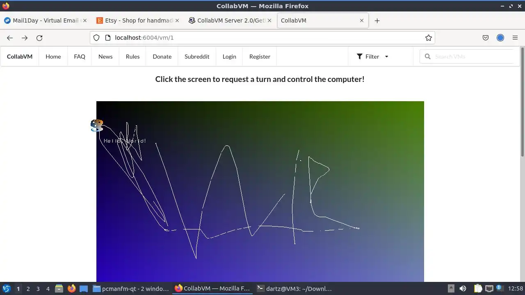This screenshot has height=295, width=525.
Task: Open the network tray icon
Action: [x=489, y=288]
